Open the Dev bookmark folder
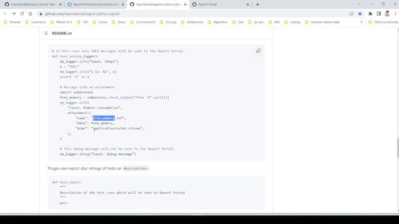Image resolution: width=399 pixels, height=224 pixels. point(238,22)
